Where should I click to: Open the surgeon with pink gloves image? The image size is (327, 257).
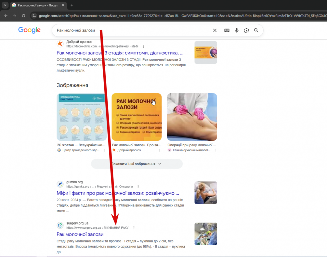(x=192, y=117)
